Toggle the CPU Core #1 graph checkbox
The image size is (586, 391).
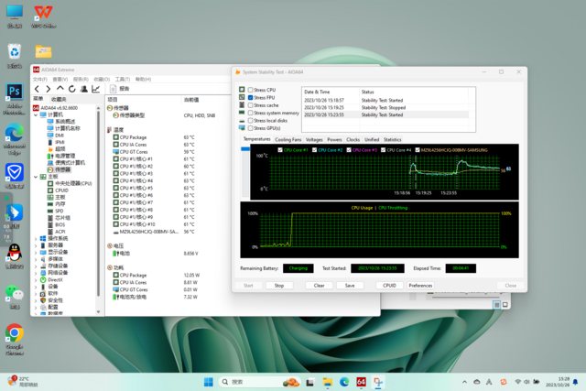pyautogui.click(x=282, y=149)
